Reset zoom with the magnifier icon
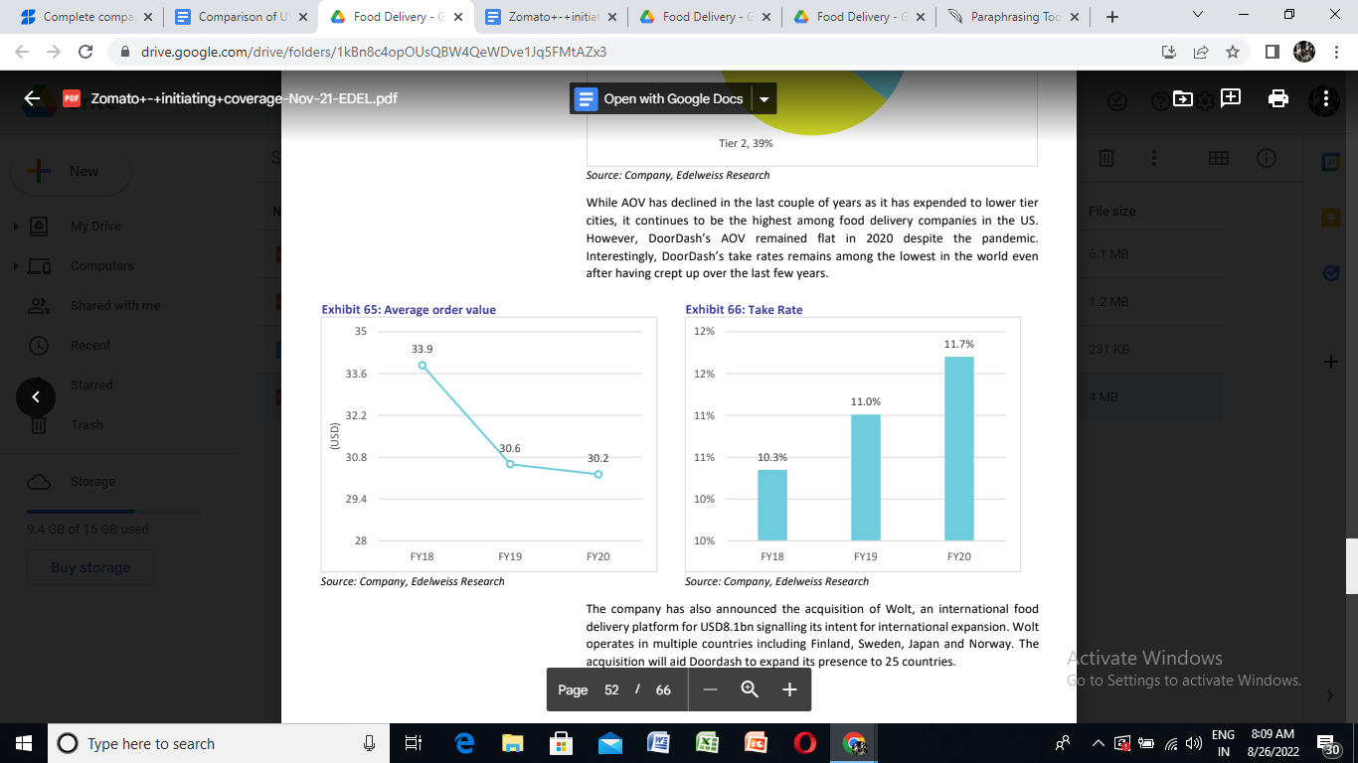The height and width of the screenshot is (763, 1358). click(750, 689)
